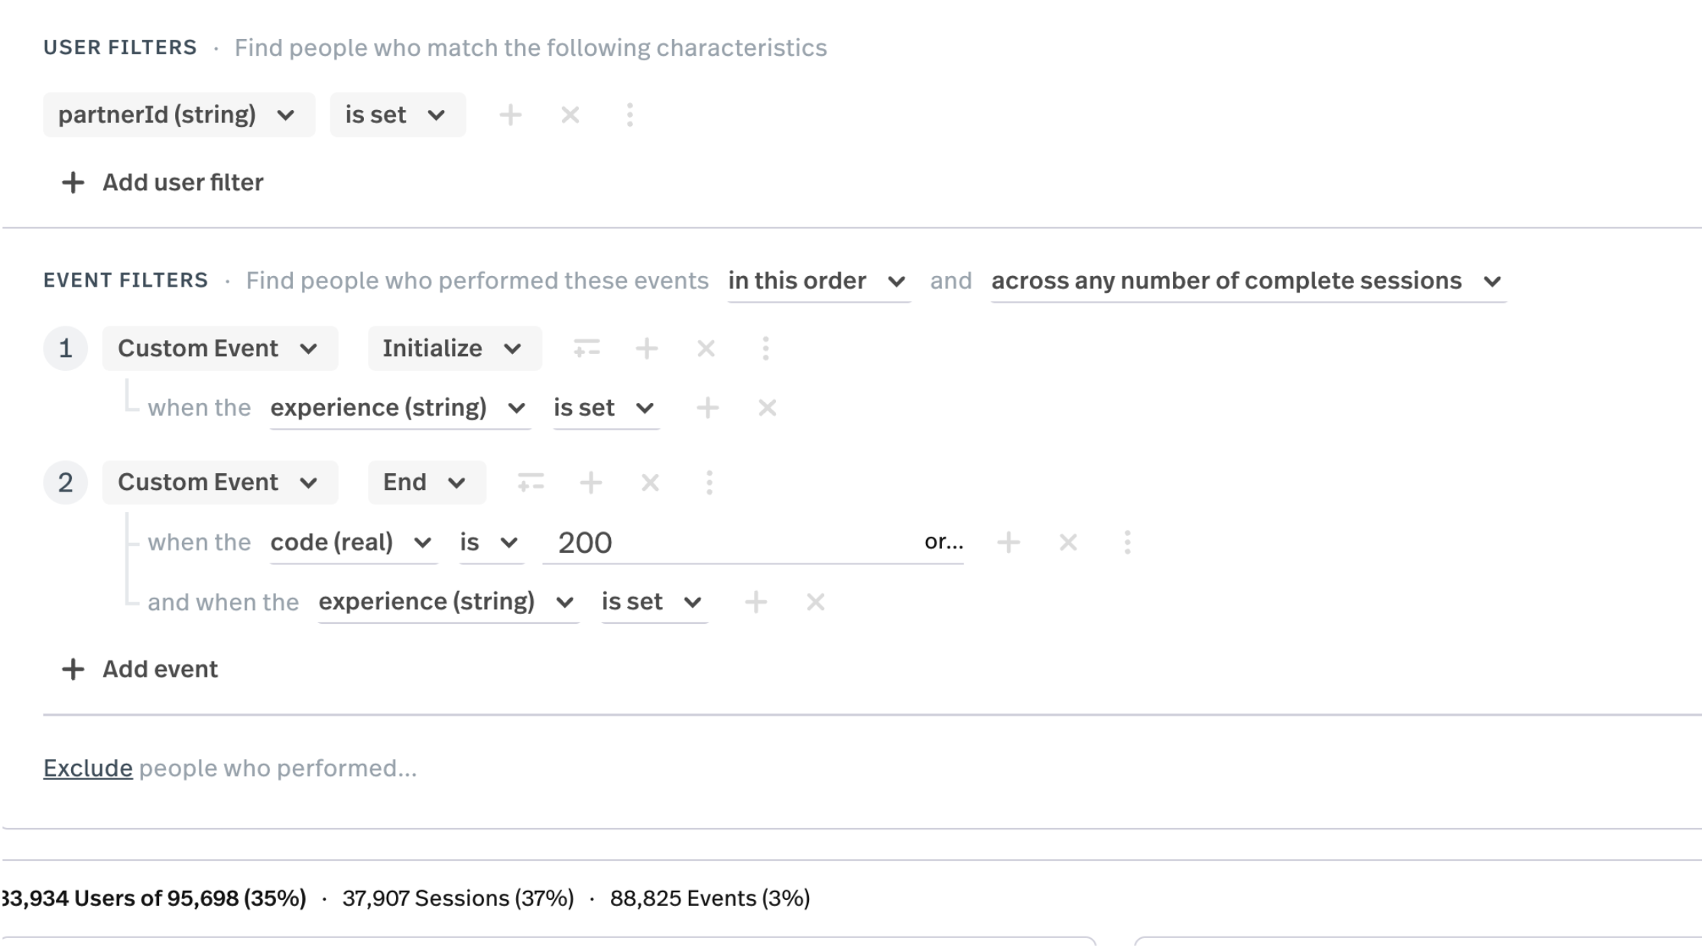Open the 'across any number of complete sessions' dropdown
The image size is (1702, 948).
pyautogui.click(x=1246, y=281)
